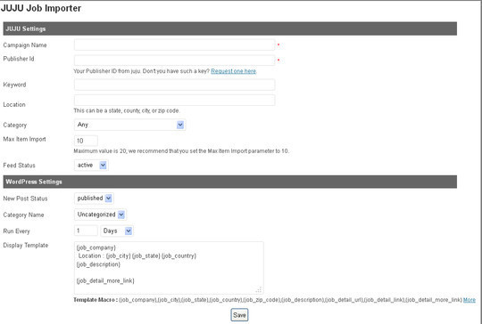Screen dimensions: 482x324
Task: Click the Save button
Action: click(239, 315)
